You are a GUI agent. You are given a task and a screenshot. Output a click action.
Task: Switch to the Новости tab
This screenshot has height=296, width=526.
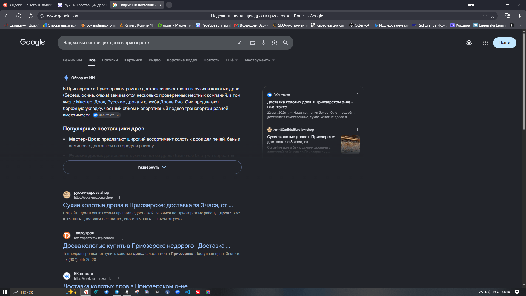click(x=211, y=60)
